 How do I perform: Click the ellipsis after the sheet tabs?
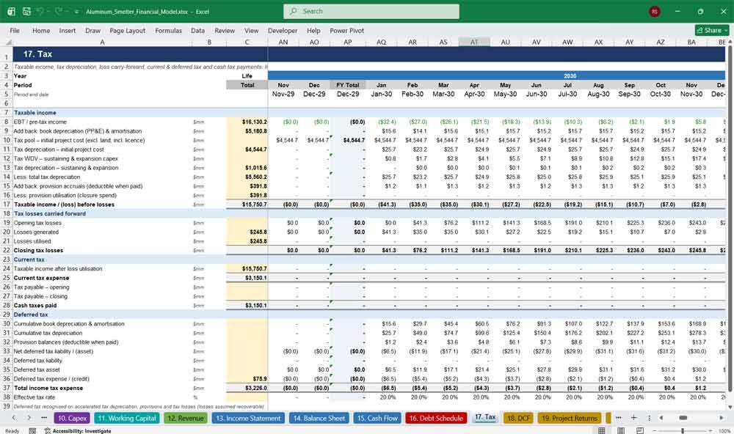pos(618,418)
